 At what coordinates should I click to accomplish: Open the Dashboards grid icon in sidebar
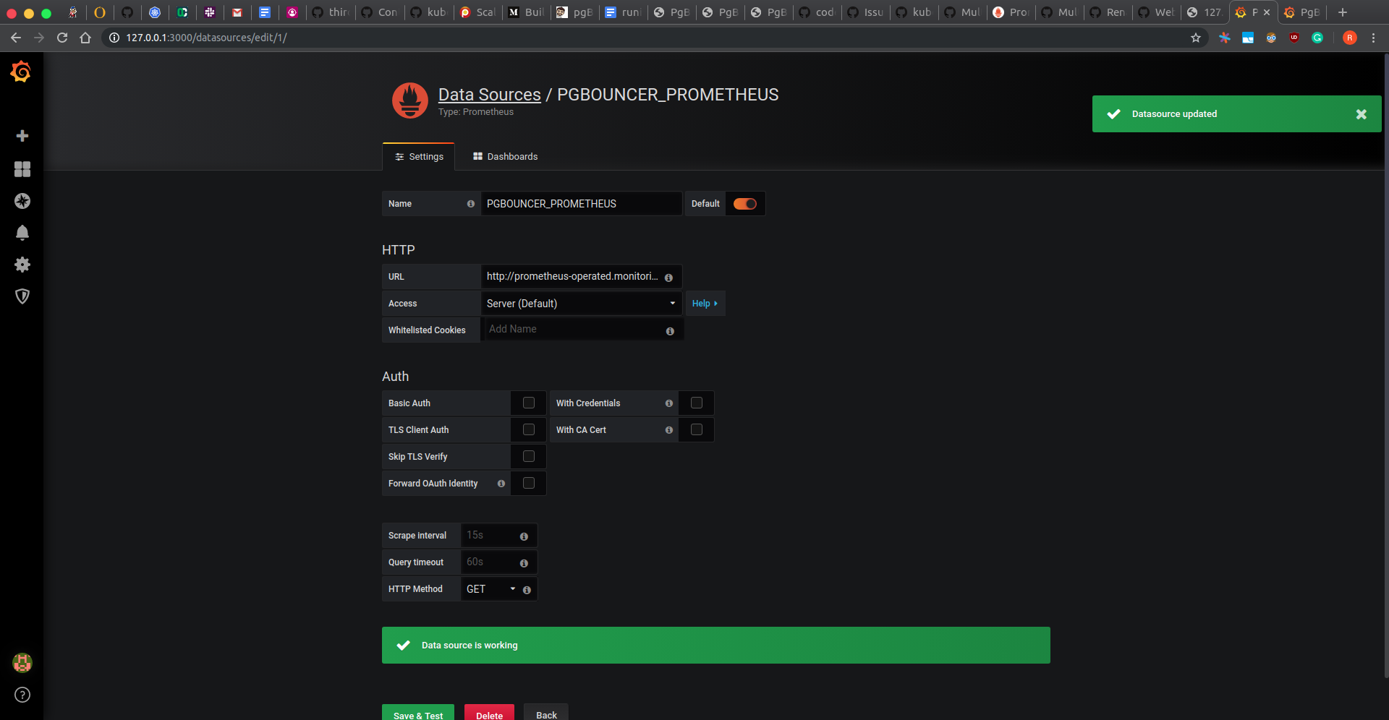point(22,169)
